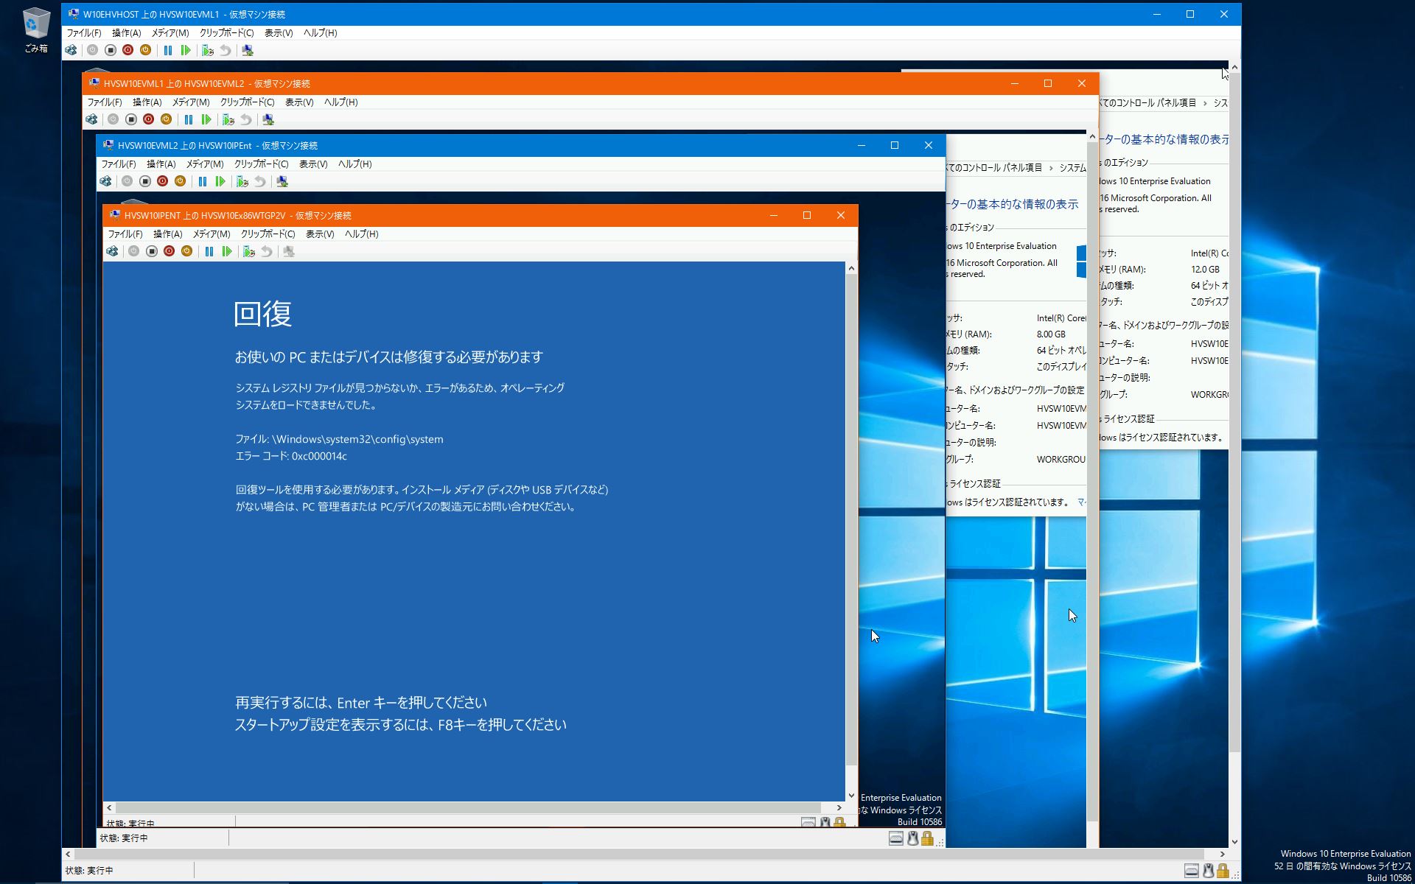Shut down HVSW10EVML2 with the red icon
Viewport: 1415px width, 884px height.
[x=148, y=119]
